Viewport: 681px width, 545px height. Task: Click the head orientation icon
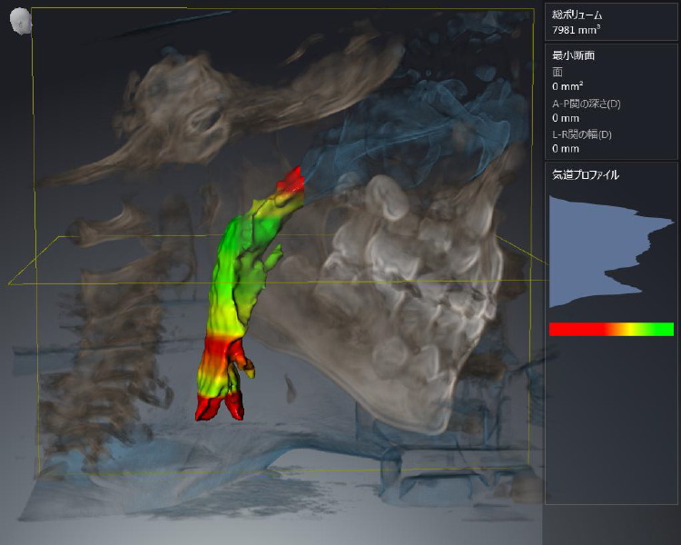tap(20, 22)
